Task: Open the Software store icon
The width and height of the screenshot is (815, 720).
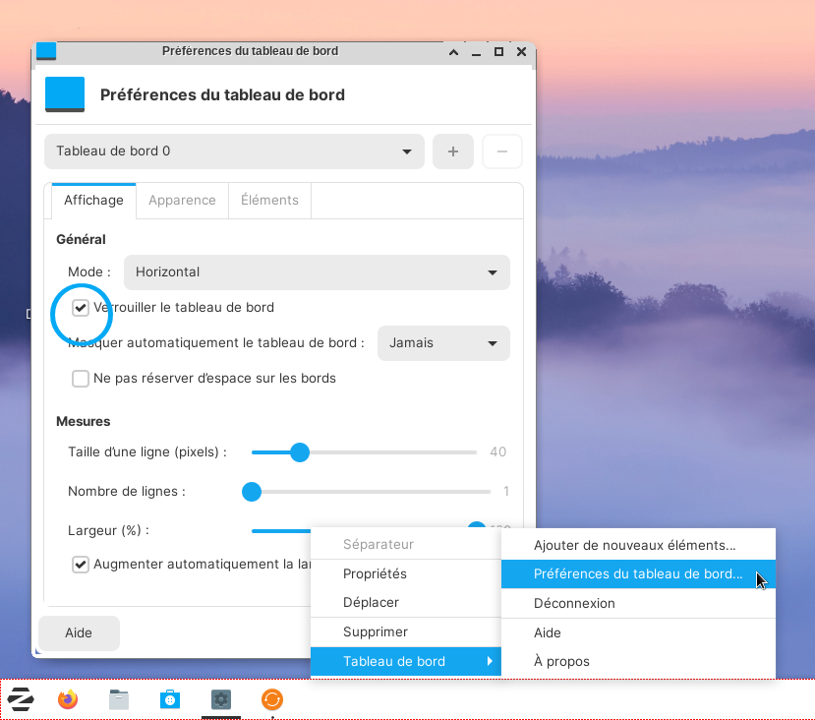Action: [x=170, y=699]
